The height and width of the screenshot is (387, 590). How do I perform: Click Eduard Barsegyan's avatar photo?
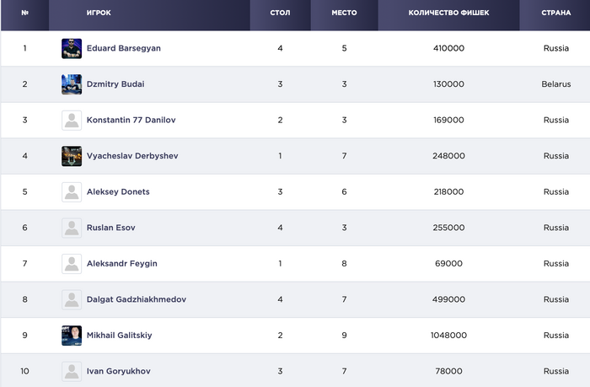(72, 48)
